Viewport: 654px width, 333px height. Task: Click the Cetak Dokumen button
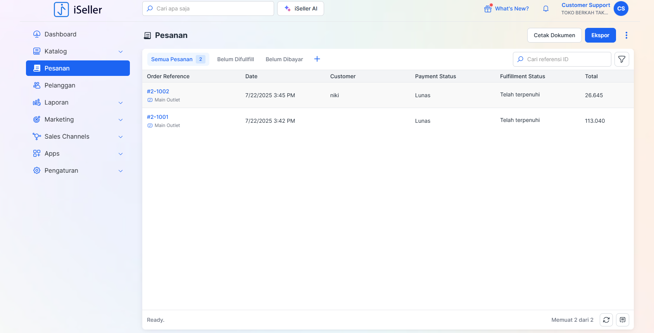[x=554, y=35]
